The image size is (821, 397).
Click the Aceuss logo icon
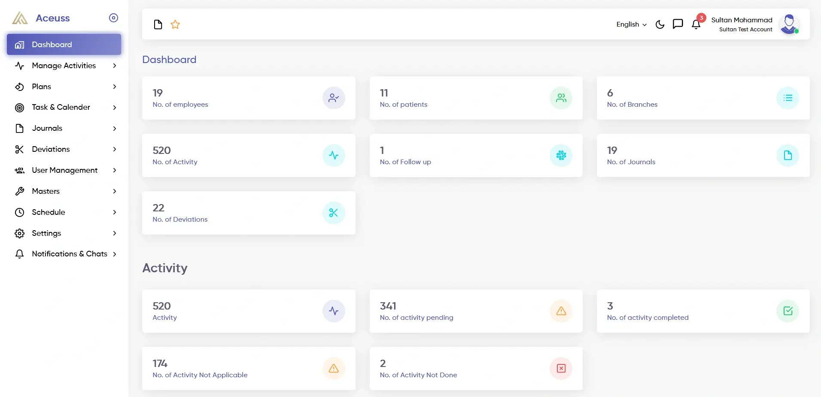click(x=19, y=18)
